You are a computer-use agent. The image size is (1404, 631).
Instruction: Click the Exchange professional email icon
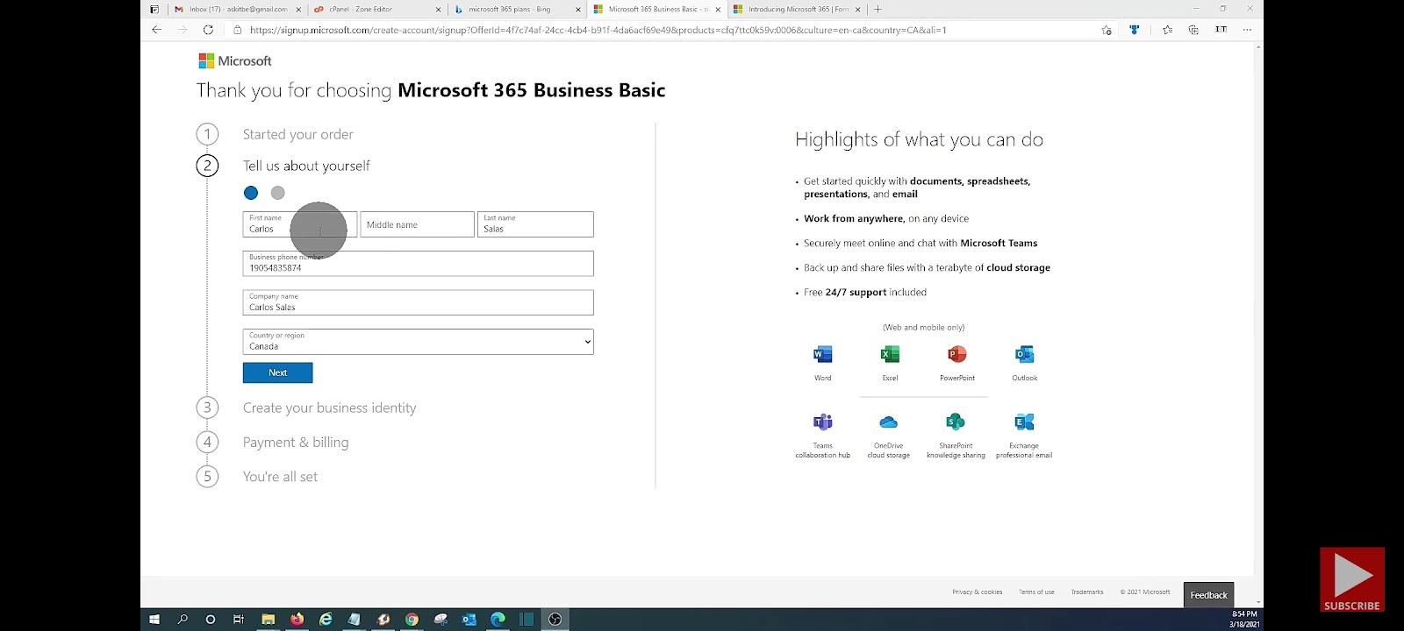(1024, 422)
